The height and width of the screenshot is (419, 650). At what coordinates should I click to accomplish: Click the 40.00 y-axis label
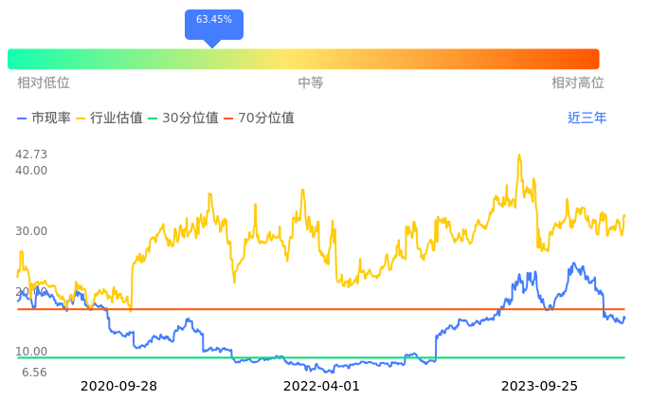tap(32, 171)
